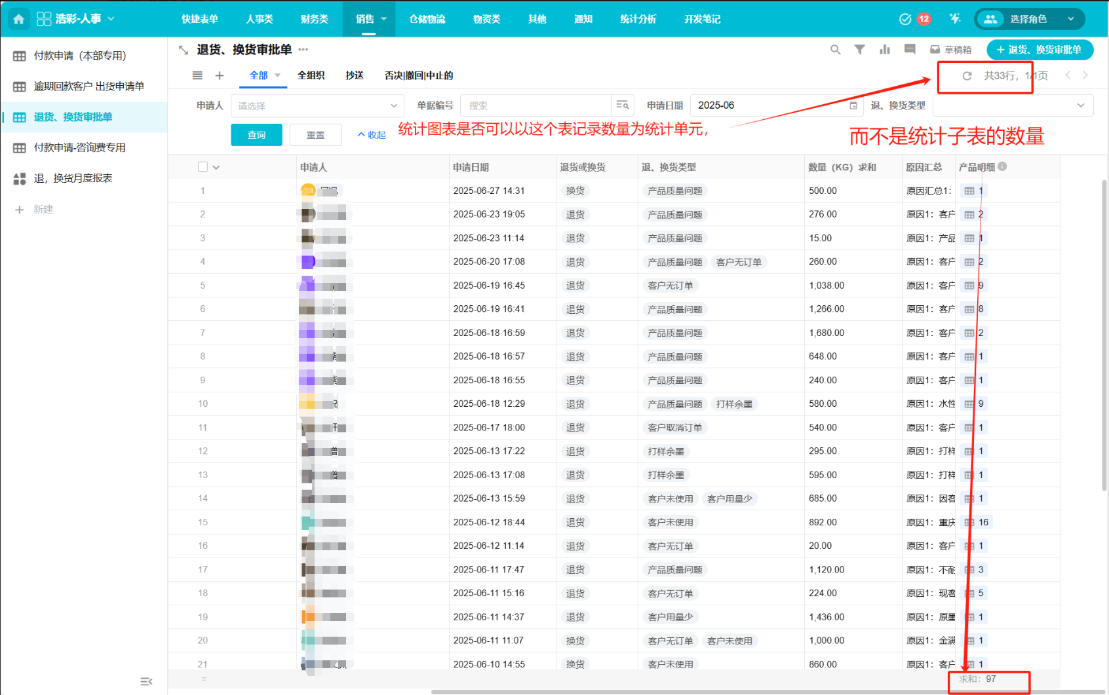The height and width of the screenshot is (695, 1109).
Task: Open the comments speech bubble icon
Action: click(x=910, y=50)
